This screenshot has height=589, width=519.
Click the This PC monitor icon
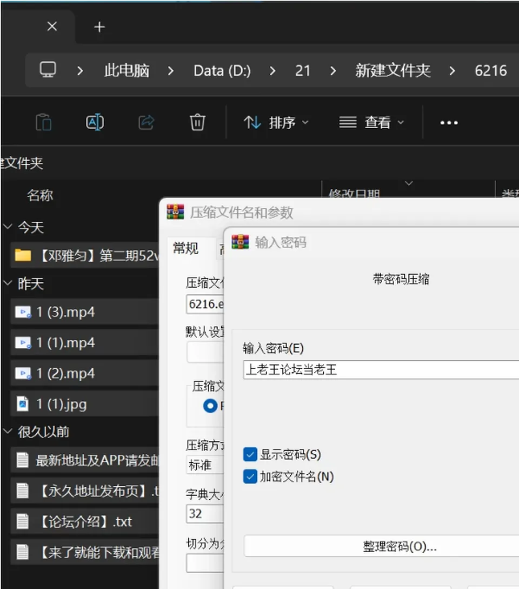click(48, 70)
